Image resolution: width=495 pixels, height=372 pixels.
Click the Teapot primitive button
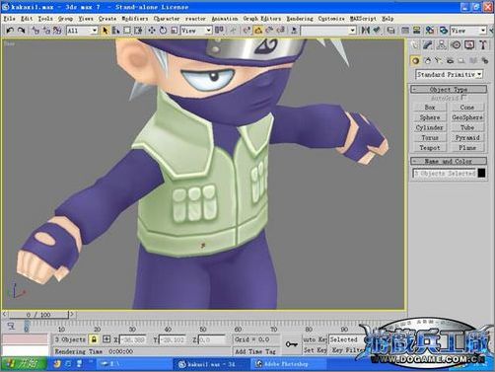(430, 148)
